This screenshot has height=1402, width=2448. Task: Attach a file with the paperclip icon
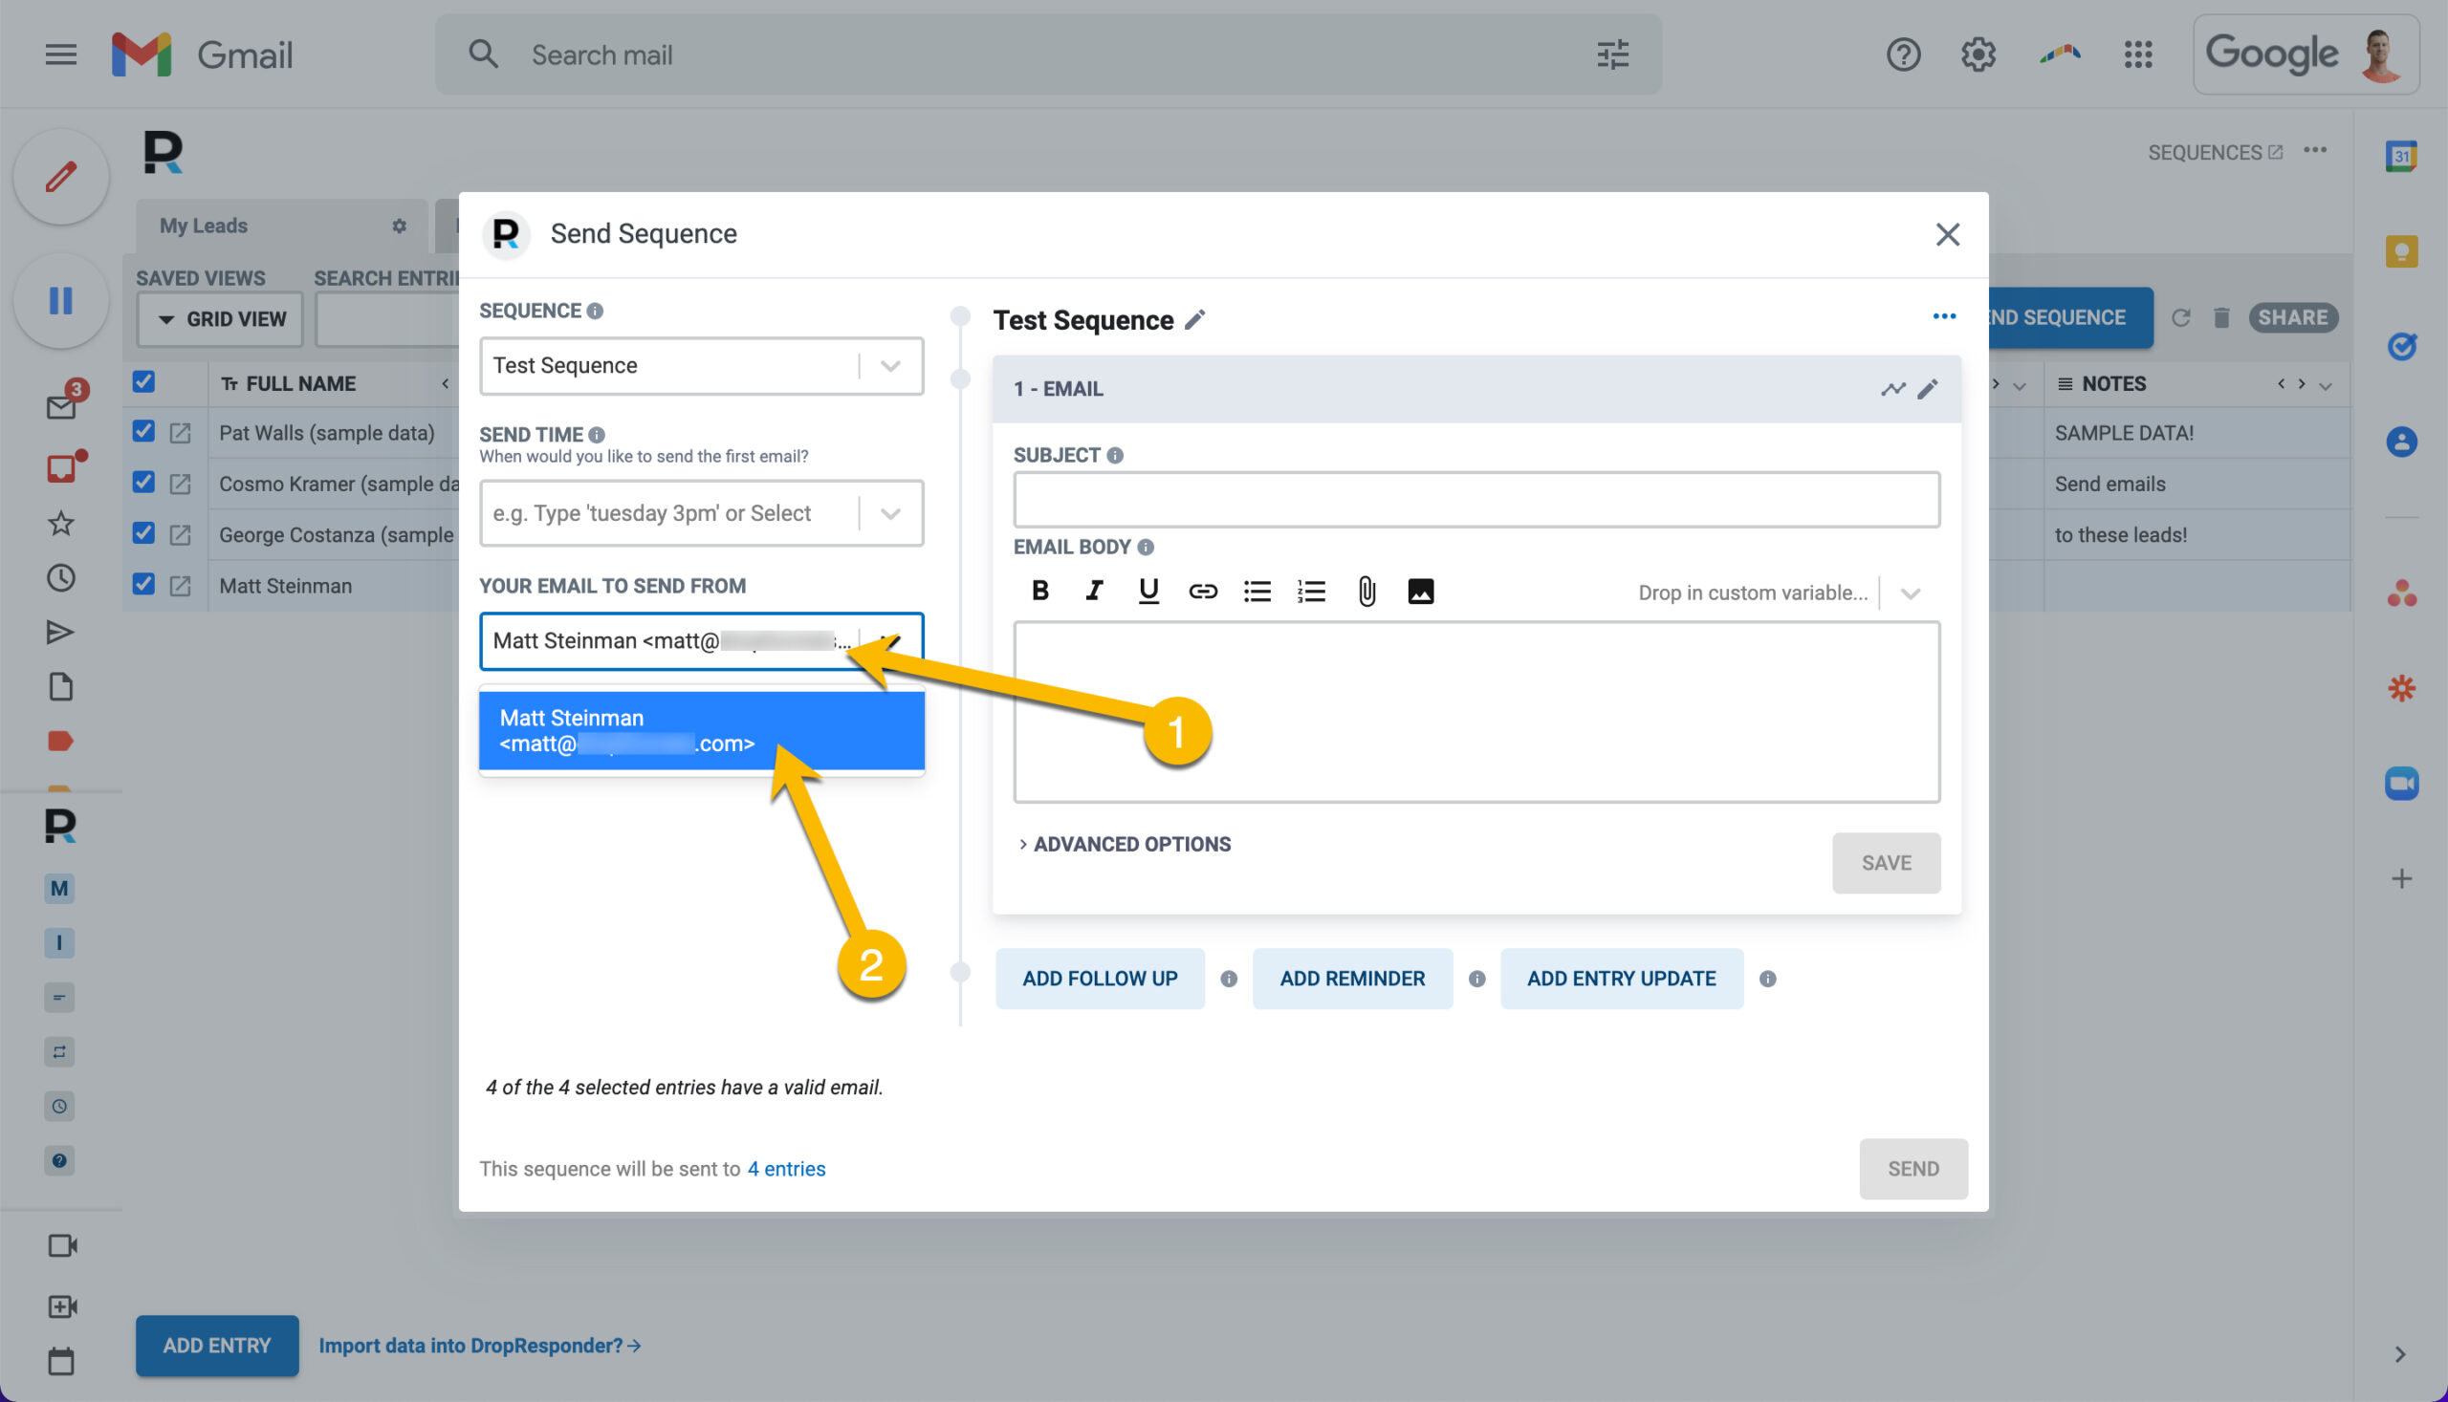coord(1366,592)
